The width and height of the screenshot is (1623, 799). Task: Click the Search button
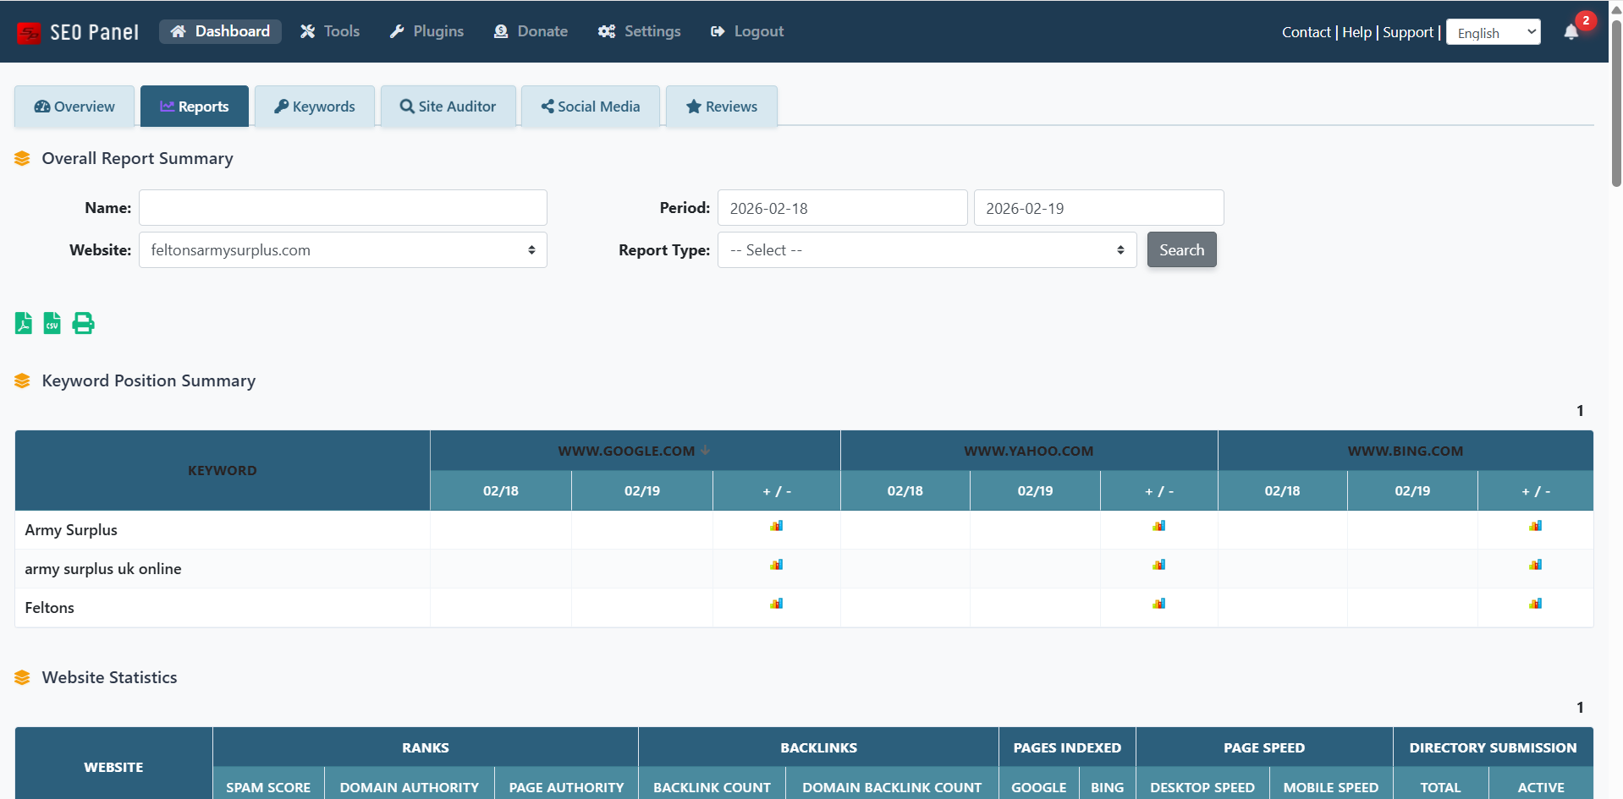tap(1181, 249)
